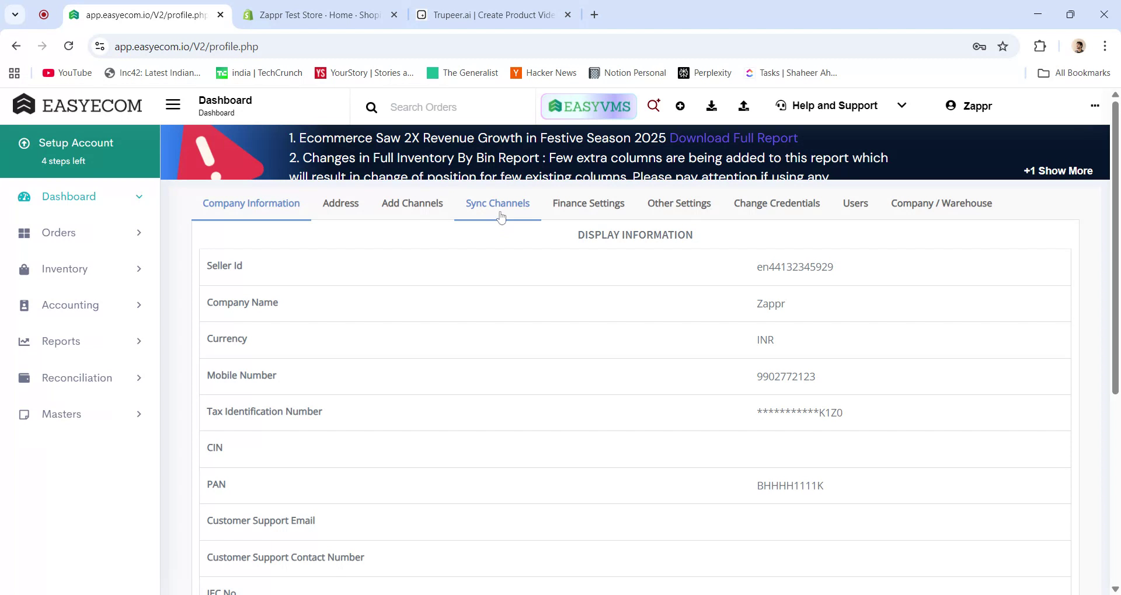Viewport: 1121px width, 595px height.
Task: Select the Orders icon in the sidebar
Action: (x=23, y=233)
